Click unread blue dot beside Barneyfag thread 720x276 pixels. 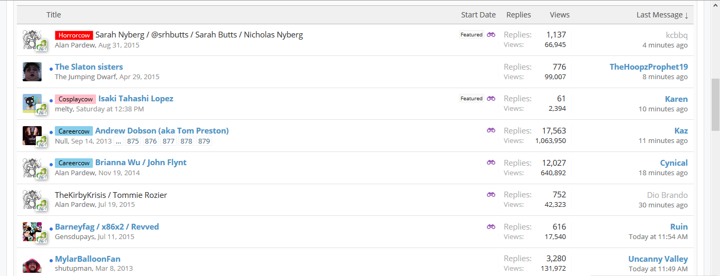click(51, 229)
